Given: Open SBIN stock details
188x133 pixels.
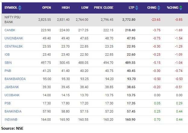Looking at the screenshot, I should [8, 63].
